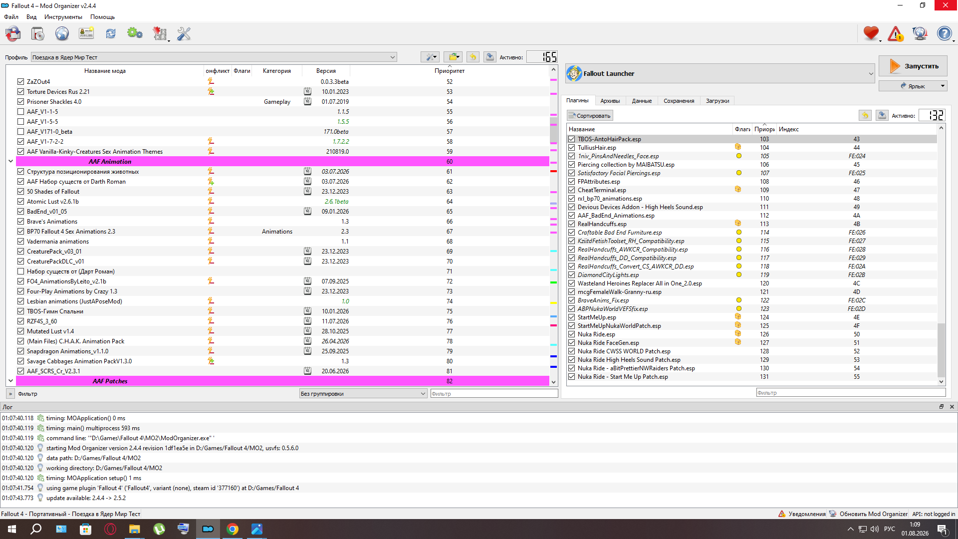
Task: Open the Файл menu
Action: 11,16
